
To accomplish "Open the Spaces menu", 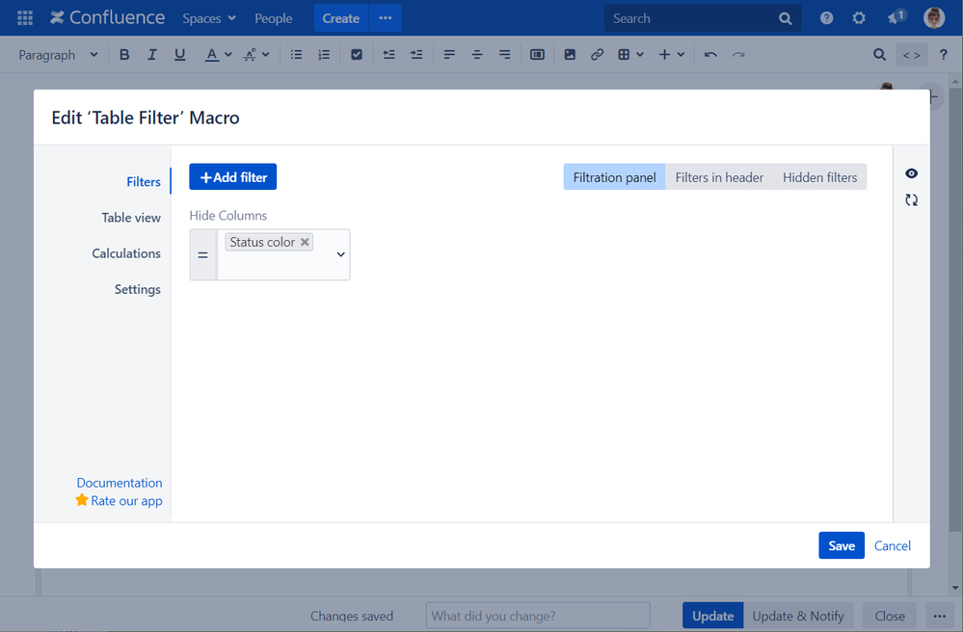I will (x=209, y=18).
